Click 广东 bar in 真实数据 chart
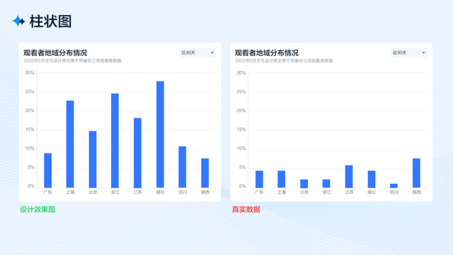This screenshot has width=453, height=255. coord(259,179)
